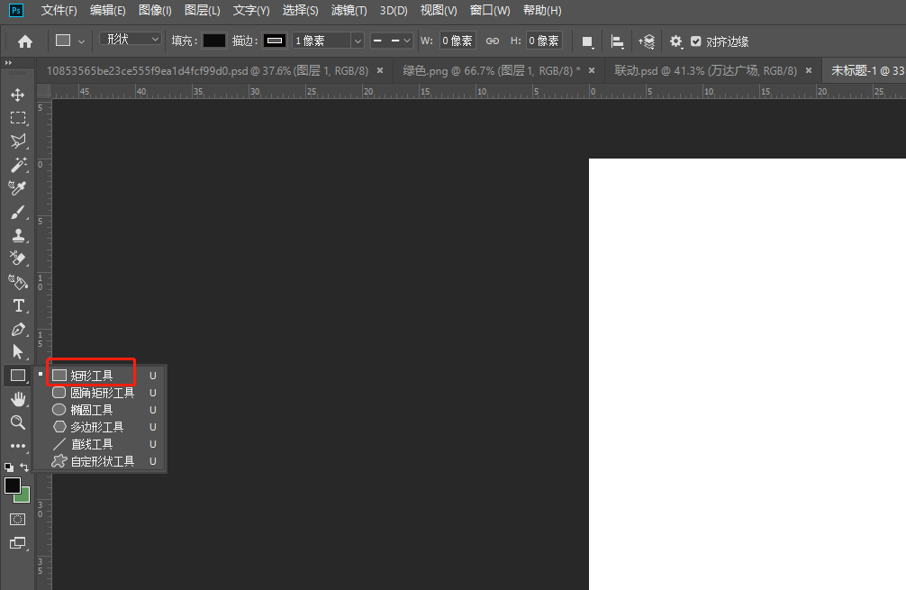Viewport: 906px width, 590px height.
Task: Switch to the 10853565be23ce555f9ea1d4fcf99d0.psd tab
Action: pyautogui.click(x=207, y=70)
